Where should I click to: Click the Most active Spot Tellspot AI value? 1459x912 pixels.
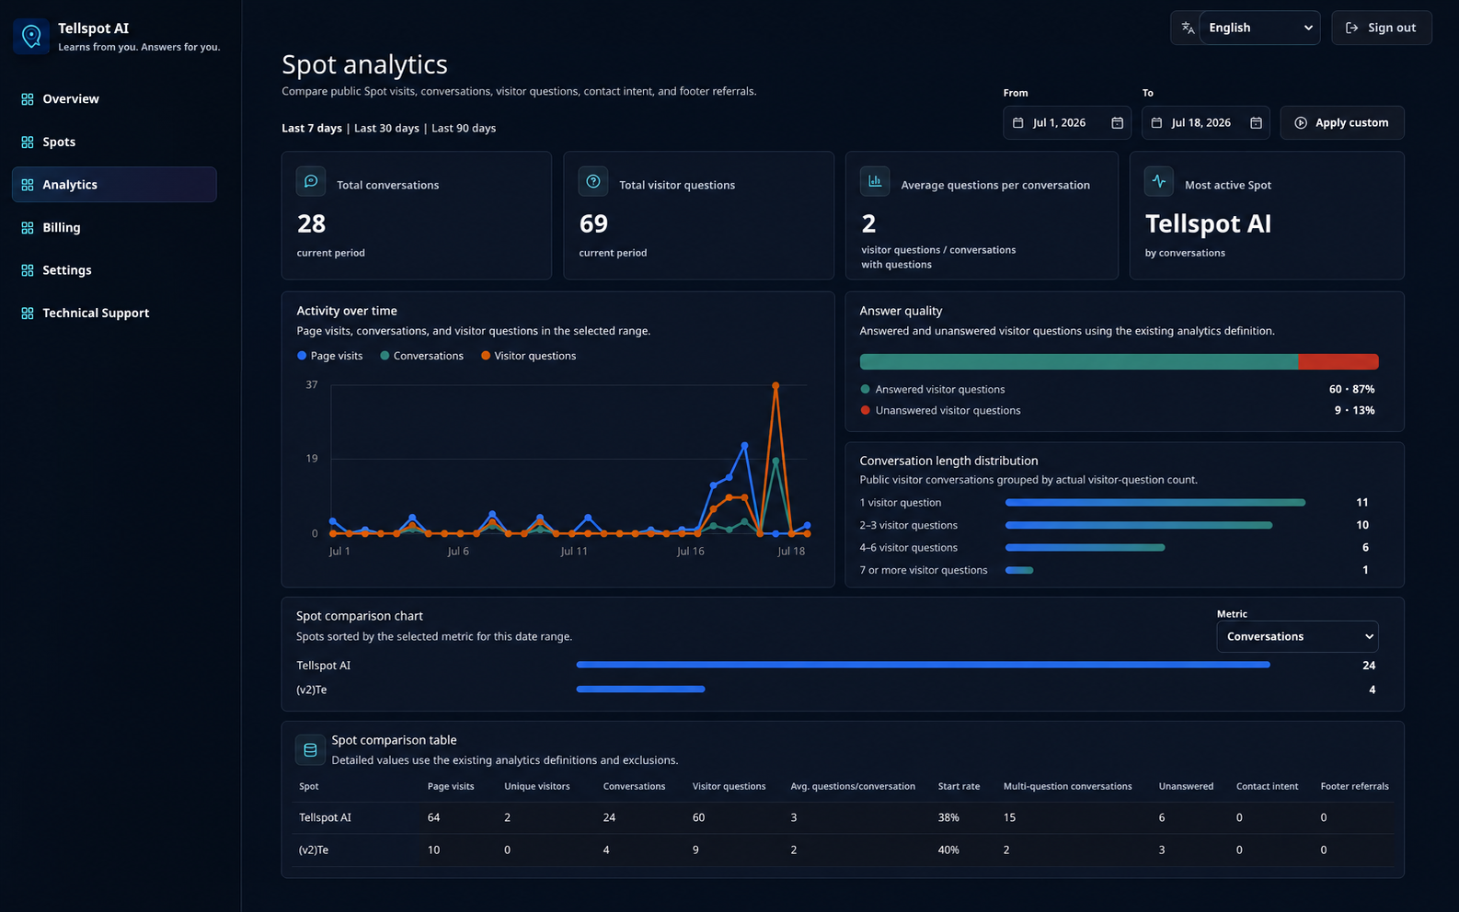point(1208,224)
